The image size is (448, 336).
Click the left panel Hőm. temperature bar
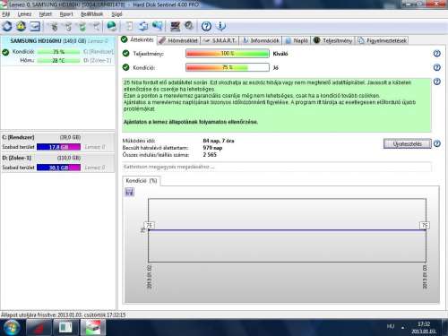(x=58, y=61)
